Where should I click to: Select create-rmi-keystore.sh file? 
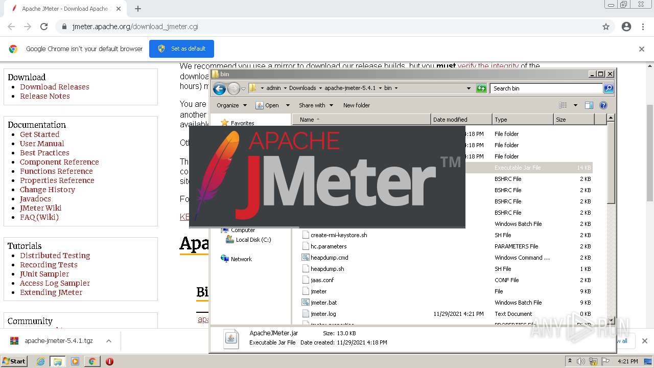(x=339, y=235)
